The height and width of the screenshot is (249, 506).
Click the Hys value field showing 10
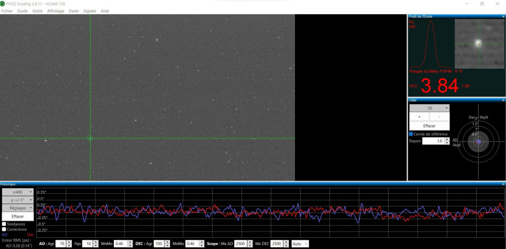(87, 244)
